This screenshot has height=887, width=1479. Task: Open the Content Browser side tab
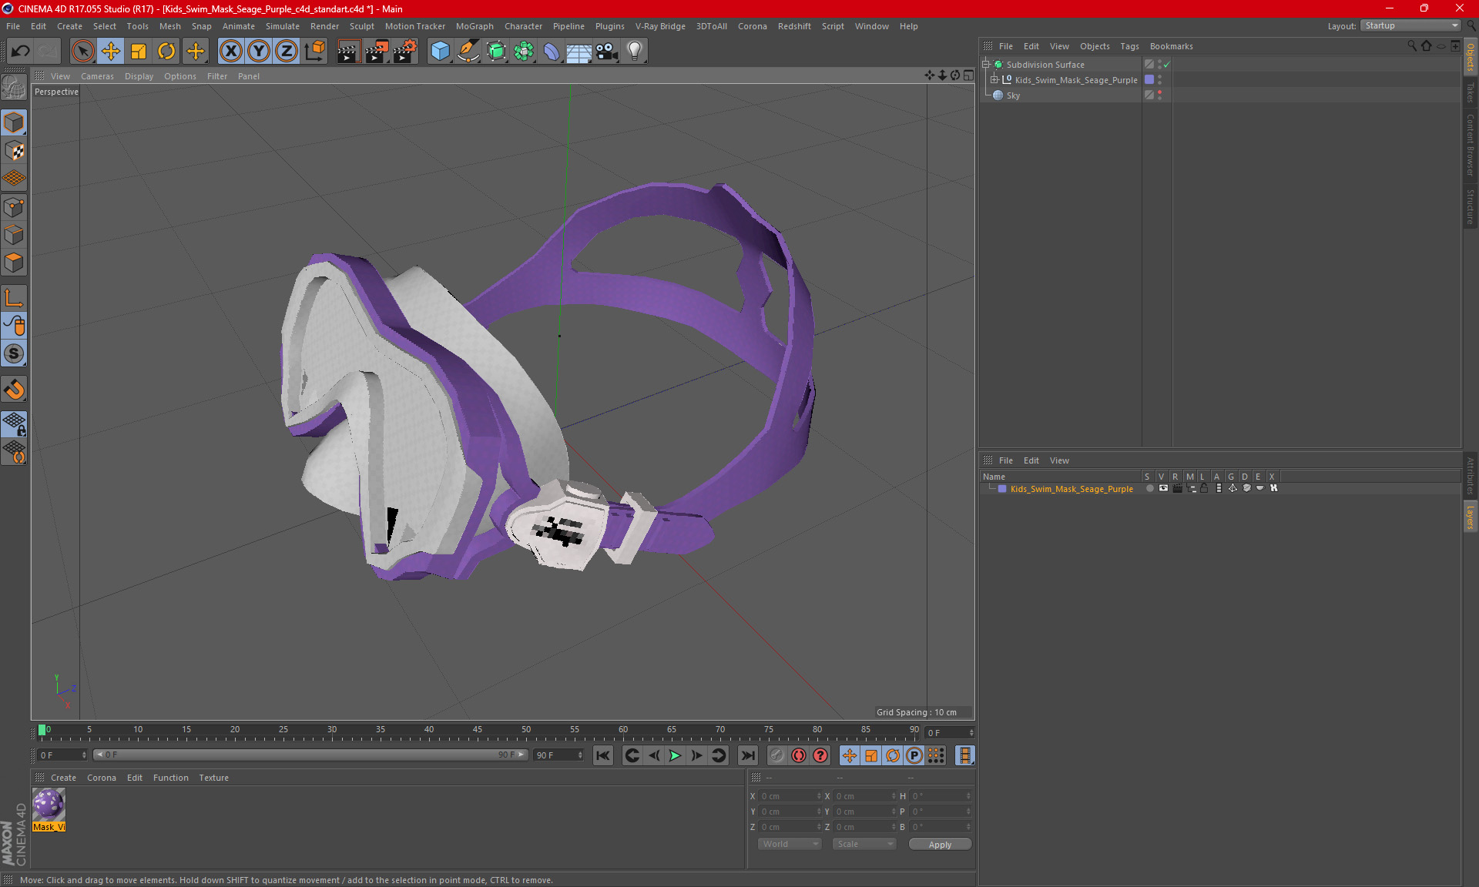1471,145
